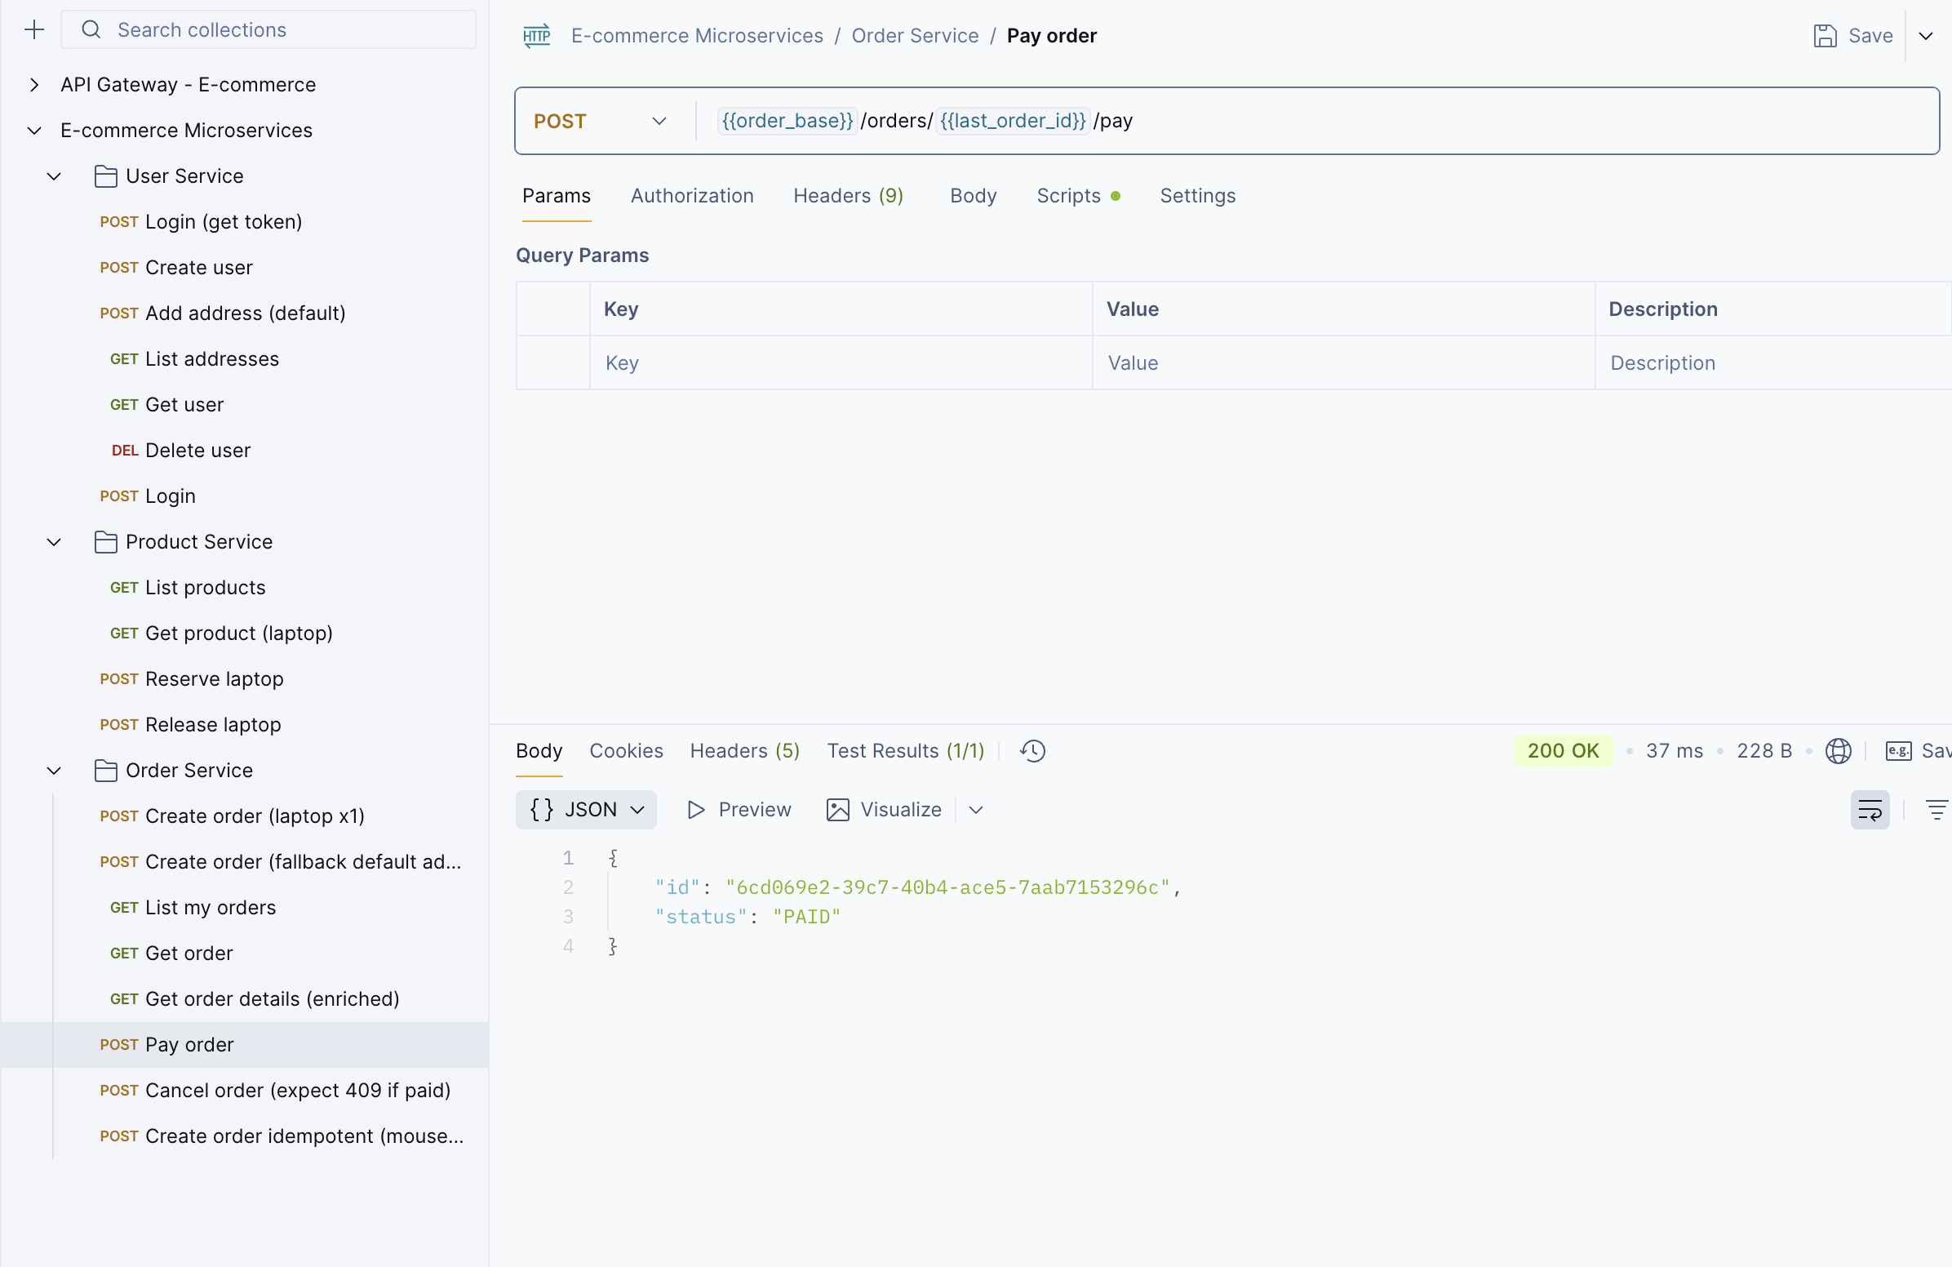
Task: Expand the API Gateway - E-commerce collection
Action: click(x=33, y=84)
